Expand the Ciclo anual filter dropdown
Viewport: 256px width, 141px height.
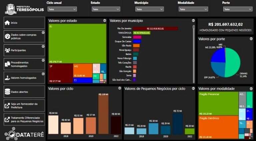pos(62,9)
